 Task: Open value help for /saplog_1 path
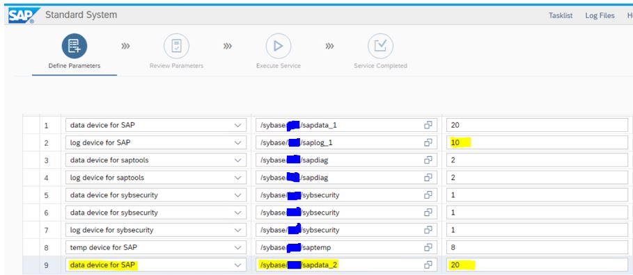pyautogui.click(x=428, y=142)
